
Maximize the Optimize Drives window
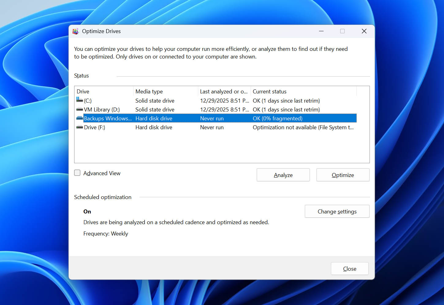click(342, 31)
